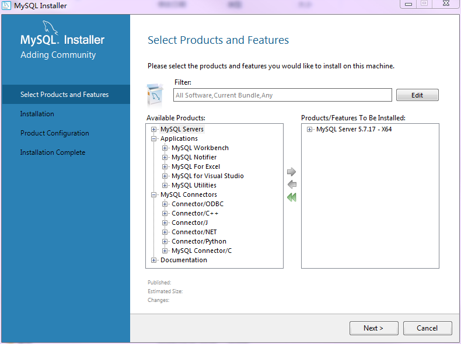Click the Published: label
This screenshot has height=344, width=461.
tap(159, 283)
